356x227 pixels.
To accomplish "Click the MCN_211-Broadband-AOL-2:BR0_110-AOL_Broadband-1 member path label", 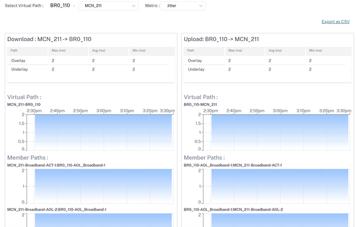I will (56, 209).
